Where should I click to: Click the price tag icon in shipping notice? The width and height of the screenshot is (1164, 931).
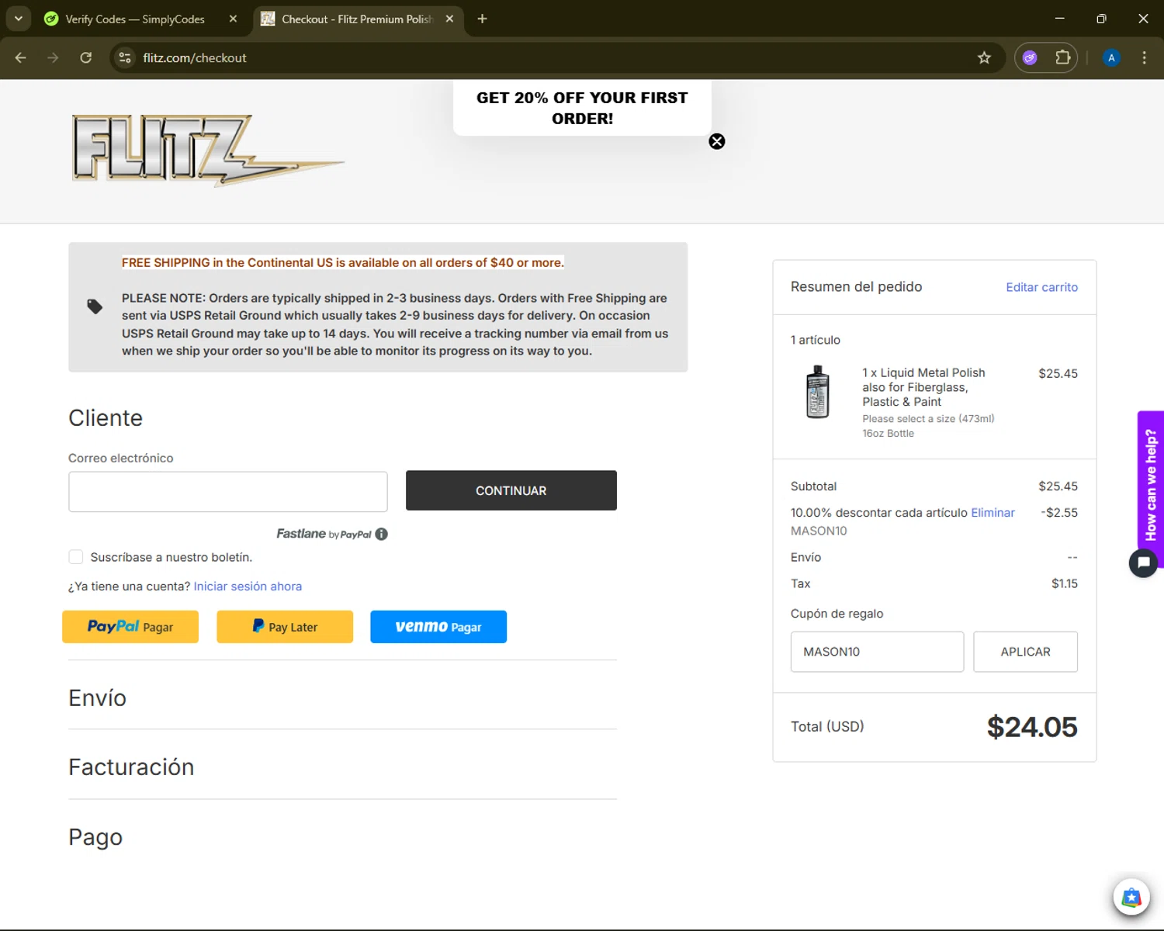click(x=95, y=306)
